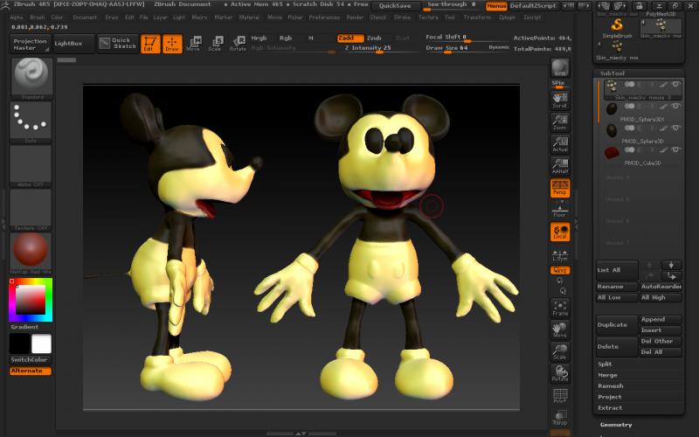Activate Edit mode button in top shelf
The height and width of the screenshot is (437, 699).
[x=150, y=44]
